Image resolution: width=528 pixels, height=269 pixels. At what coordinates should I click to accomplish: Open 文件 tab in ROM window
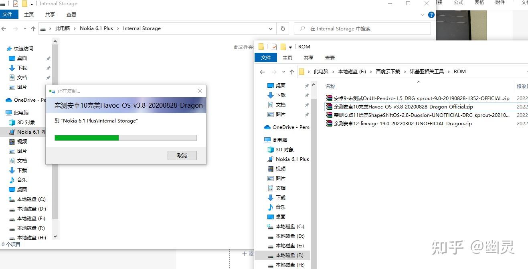tap(266, 58)
